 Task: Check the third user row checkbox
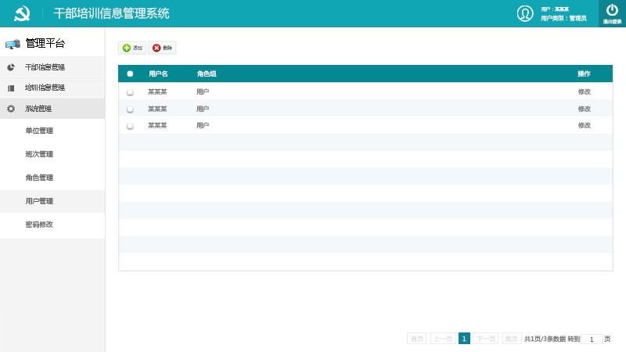click(x=130, y=125)
